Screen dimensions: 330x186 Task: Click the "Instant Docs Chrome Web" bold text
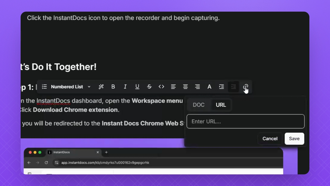[x=141, y=123]
